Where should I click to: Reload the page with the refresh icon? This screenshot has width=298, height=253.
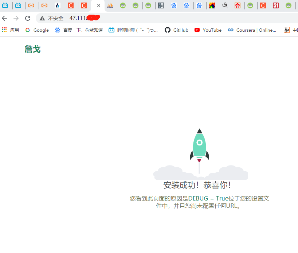(28, 18)
